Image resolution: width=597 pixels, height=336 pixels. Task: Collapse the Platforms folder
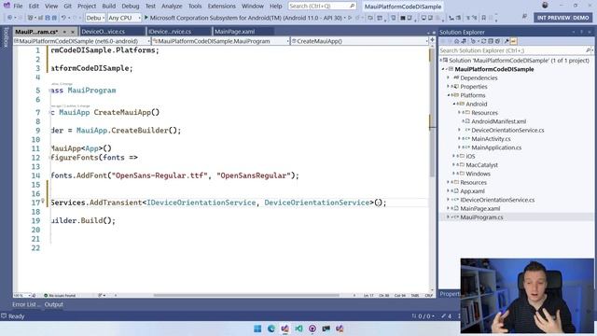click(x=448, y=95)
